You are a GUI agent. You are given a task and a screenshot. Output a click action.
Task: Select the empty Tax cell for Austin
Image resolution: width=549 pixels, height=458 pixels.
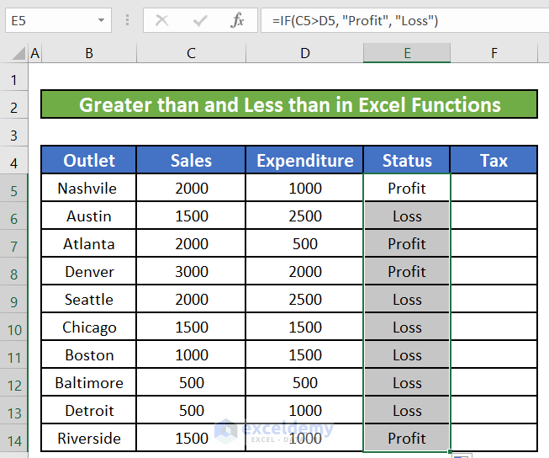[494, 216]
